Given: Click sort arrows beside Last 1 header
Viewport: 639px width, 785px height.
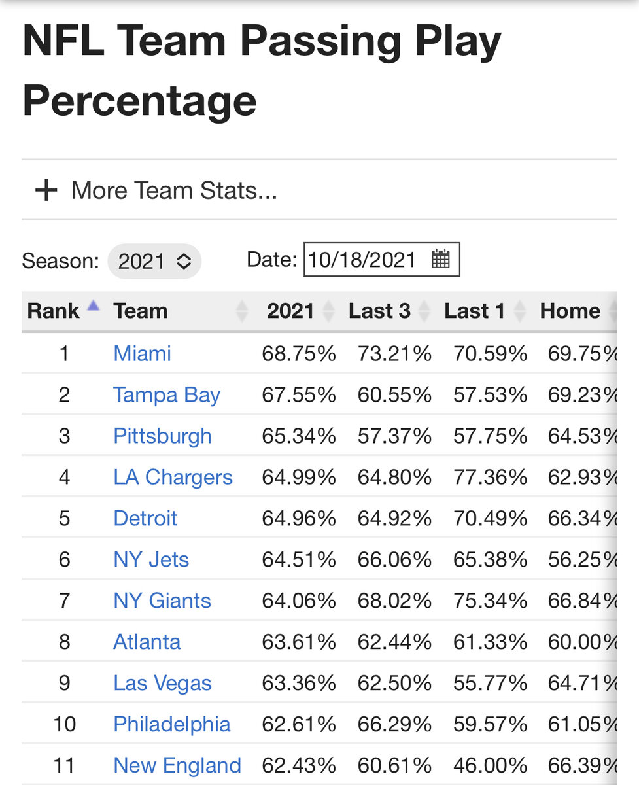Looking at the screenshot, I should coord(520,311).
